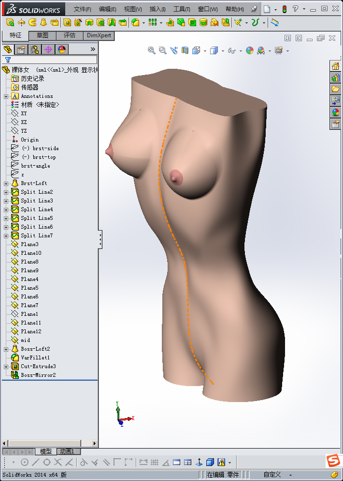Open the Design Library task pane
Image resolution: width=343 pixels, height=481 pixels.
(335, 78)
